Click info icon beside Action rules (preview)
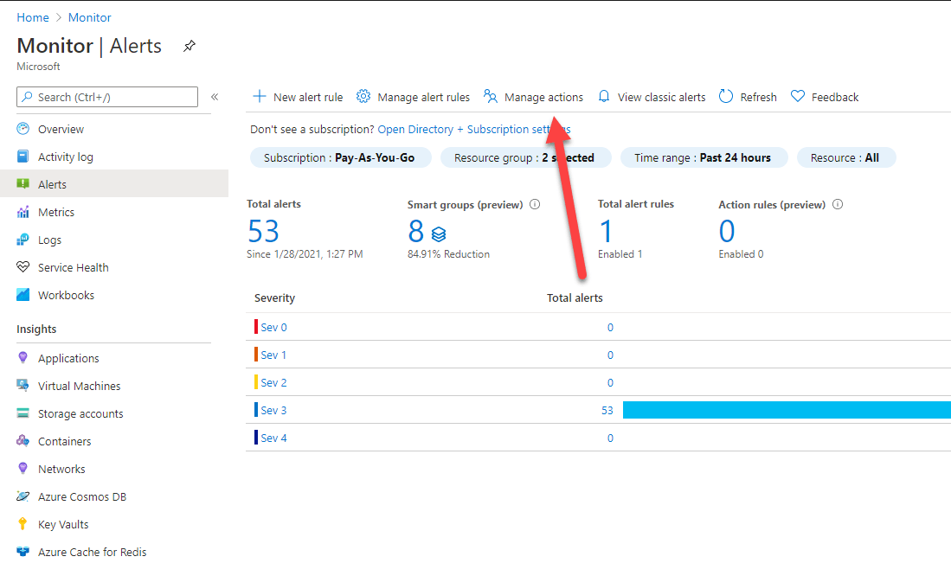 [838, 205]
